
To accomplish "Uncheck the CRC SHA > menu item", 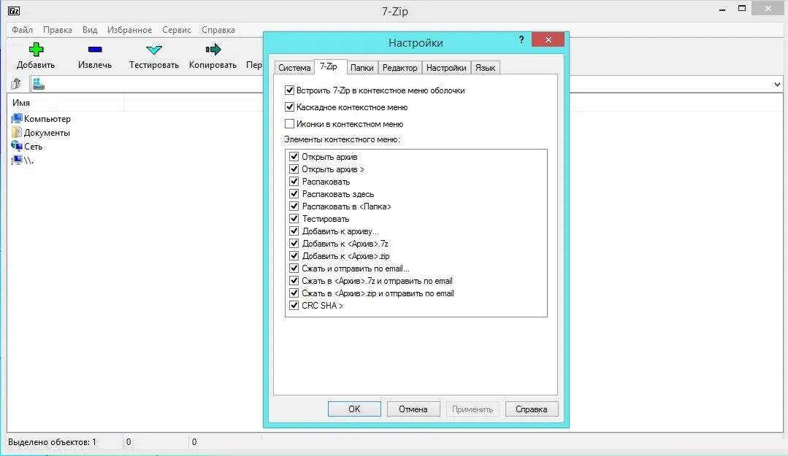I will pyautogui.click(x=294, y=306).
